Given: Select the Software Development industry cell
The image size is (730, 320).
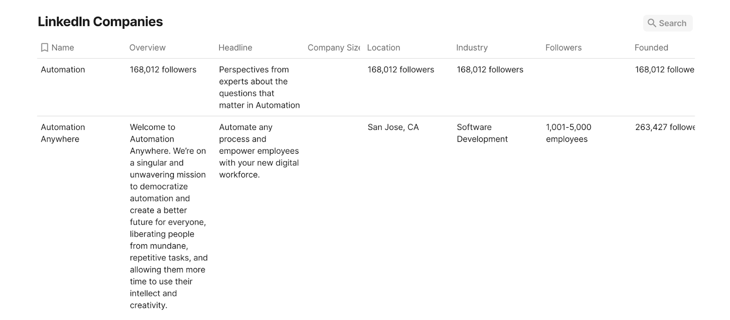Looking at the screenshot, I should coord(482,133).
